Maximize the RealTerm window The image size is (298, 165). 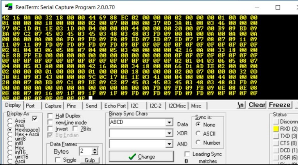tap(278, 7)
